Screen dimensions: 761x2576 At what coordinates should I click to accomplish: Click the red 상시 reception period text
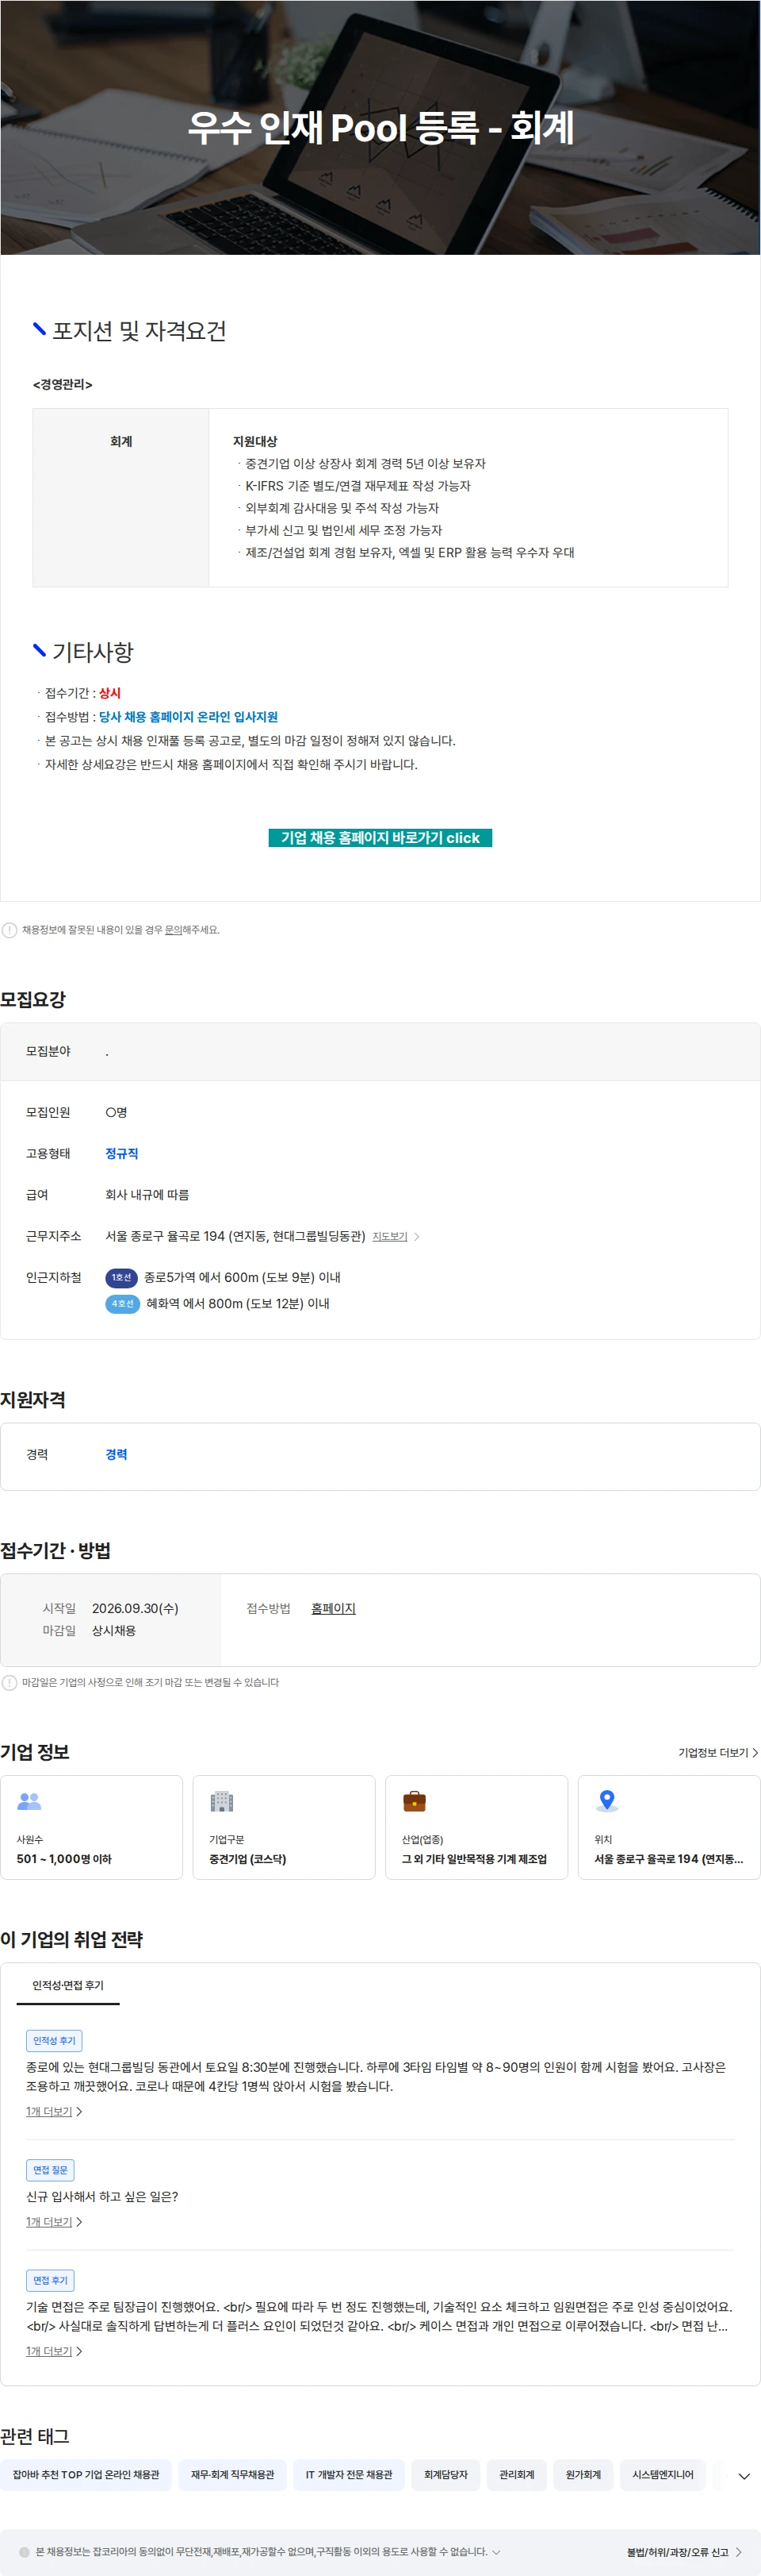click(110, 693)
